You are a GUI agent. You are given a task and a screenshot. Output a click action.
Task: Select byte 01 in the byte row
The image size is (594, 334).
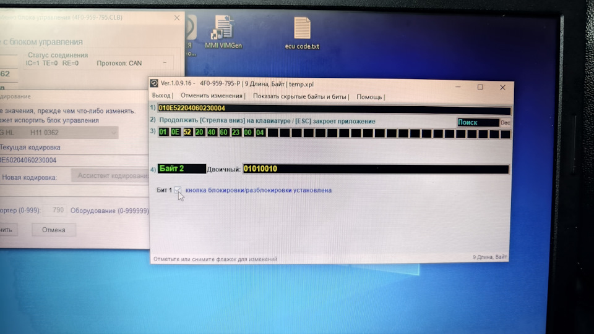[163, 132]
